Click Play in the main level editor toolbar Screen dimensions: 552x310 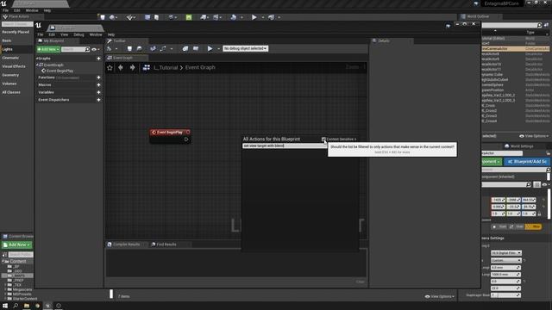[x=254, y=17]
